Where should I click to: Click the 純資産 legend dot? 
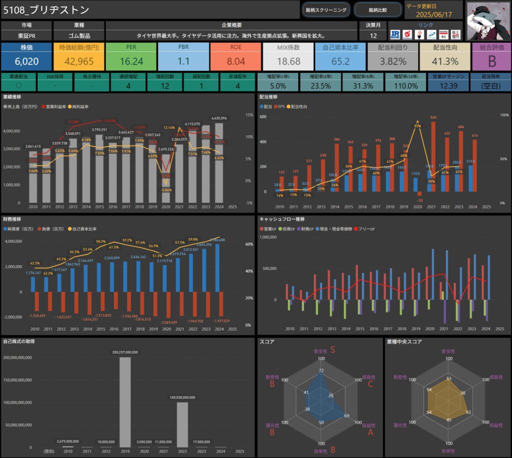coord(5,229)
